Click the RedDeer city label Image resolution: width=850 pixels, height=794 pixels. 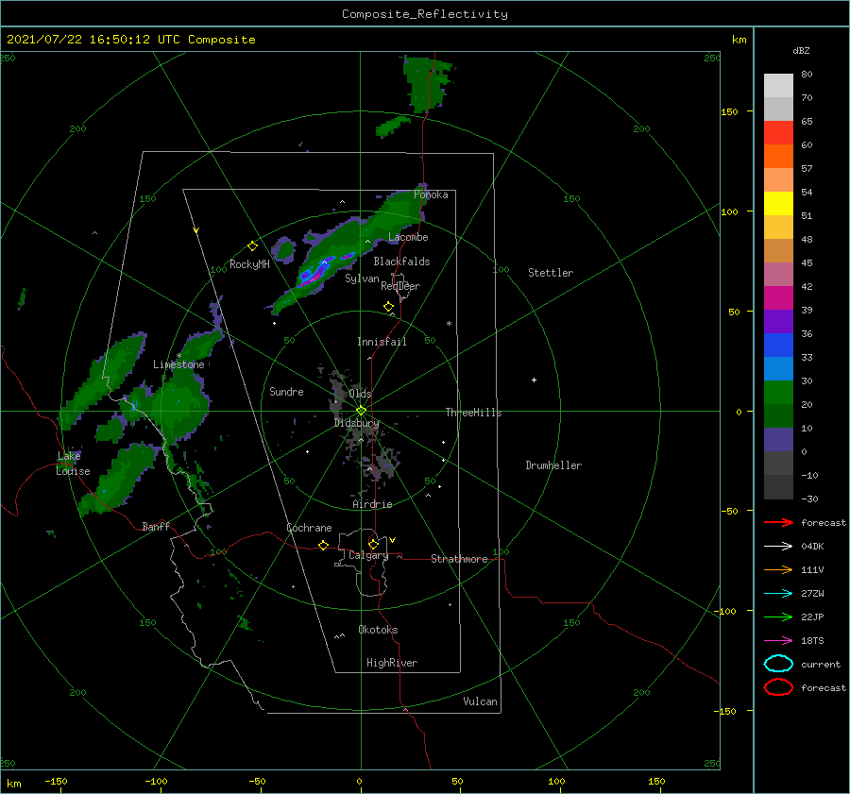400,286
